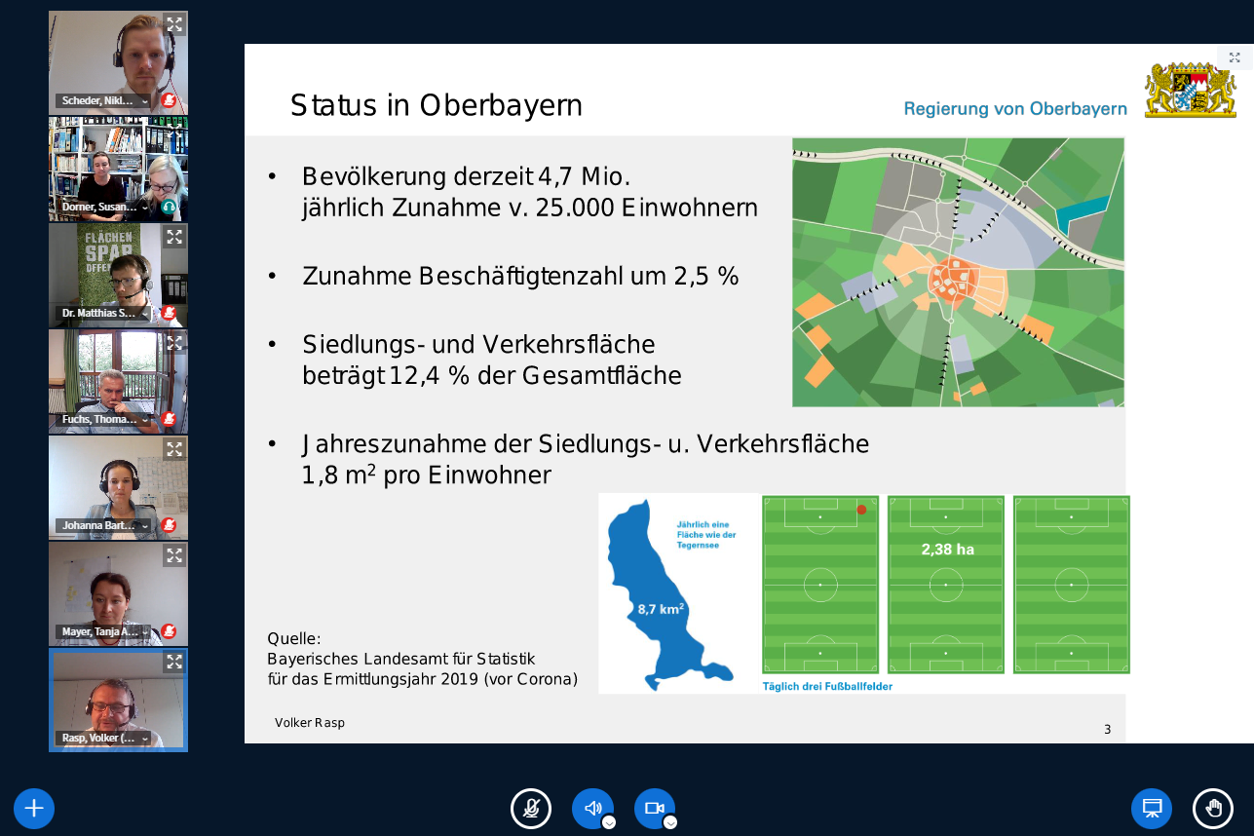Viewport: 1254px width, 836px height.
Task: Click red muted microphone icon on Scheder tile
Action: (169, 100)
